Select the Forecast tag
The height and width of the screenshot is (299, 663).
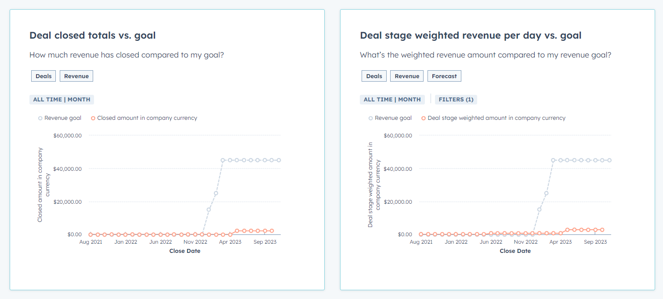point(444,76)
